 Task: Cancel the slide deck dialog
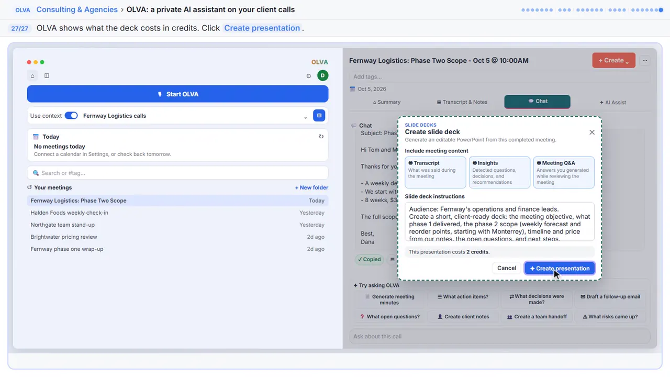coord(506,268)
